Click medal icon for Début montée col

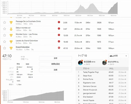pos(11,29)
